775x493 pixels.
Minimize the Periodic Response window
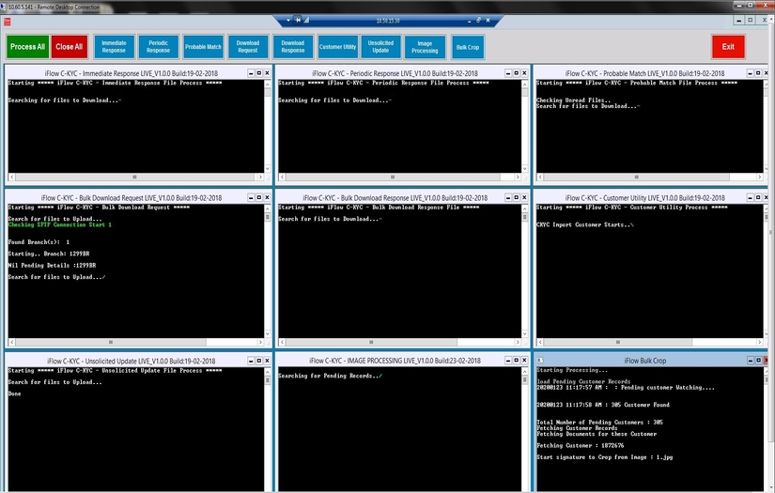click(x=508, y=73)
